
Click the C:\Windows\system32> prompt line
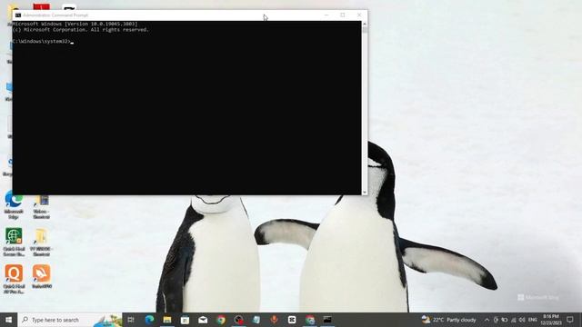point(43,42)
